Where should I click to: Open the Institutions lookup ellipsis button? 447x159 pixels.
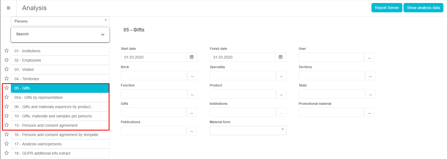click(x=281, y=112)
